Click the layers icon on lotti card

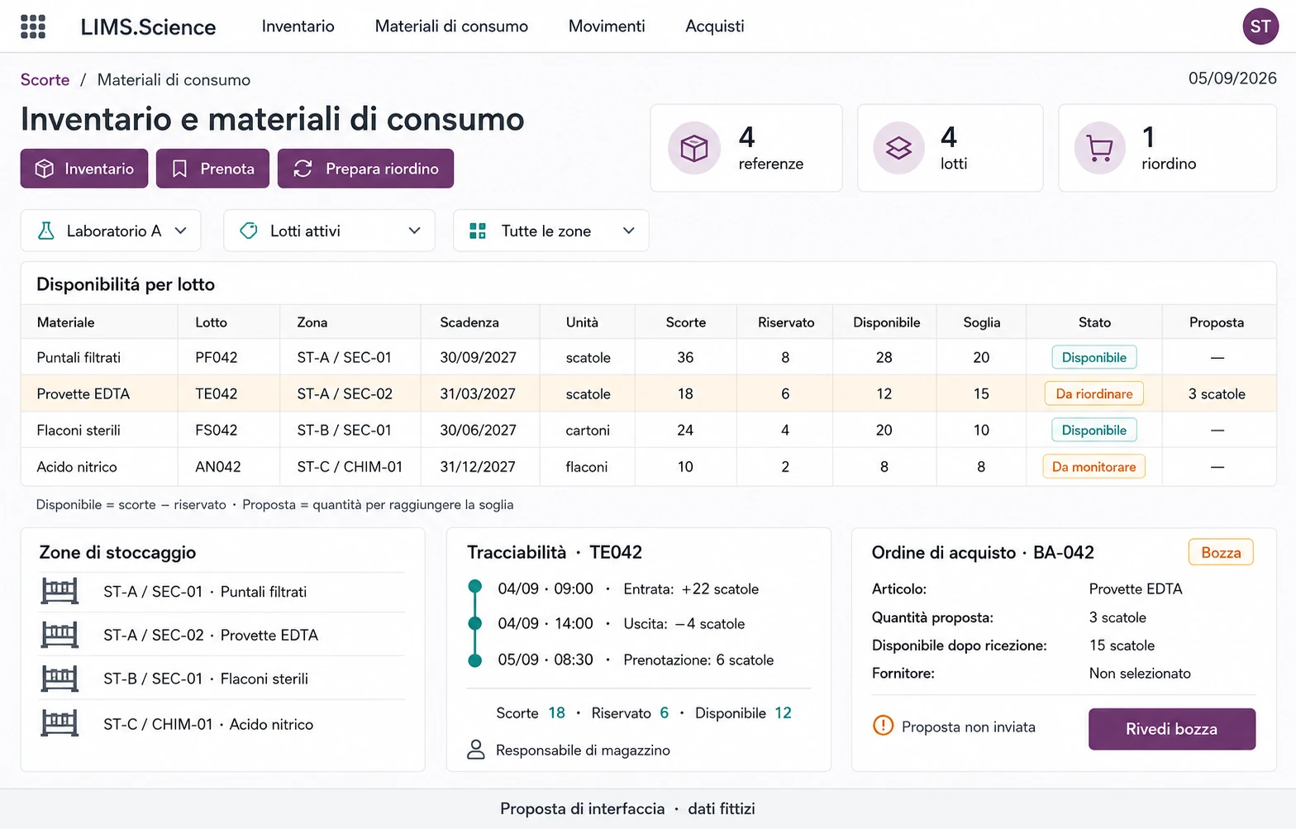click(898, 149)
